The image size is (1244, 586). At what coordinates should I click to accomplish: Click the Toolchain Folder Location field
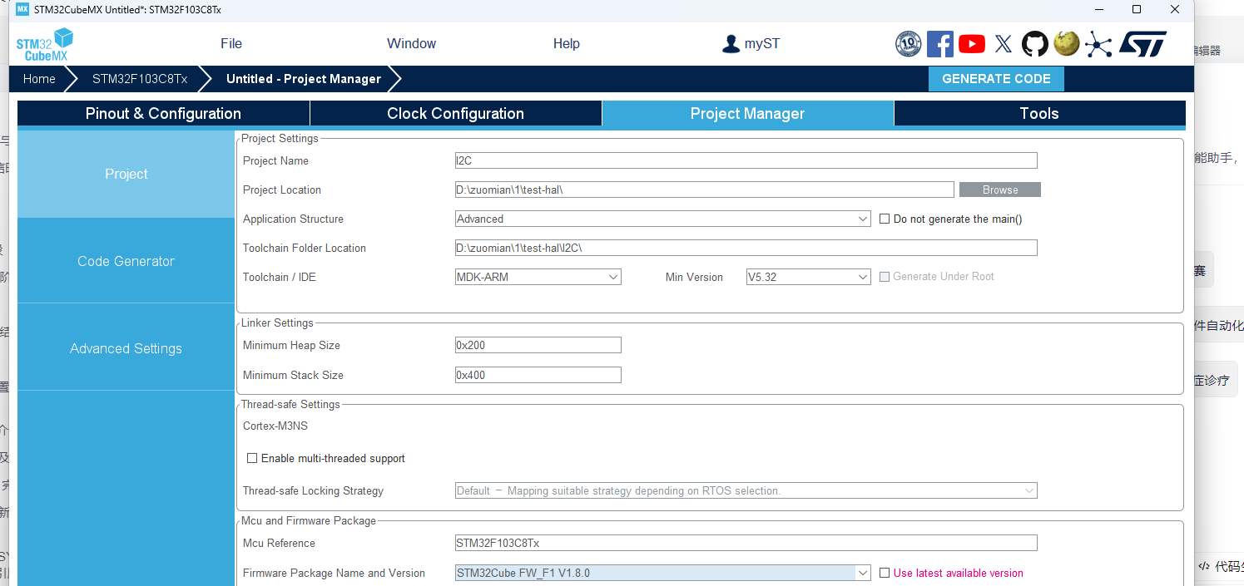click(x=746, y=249)
